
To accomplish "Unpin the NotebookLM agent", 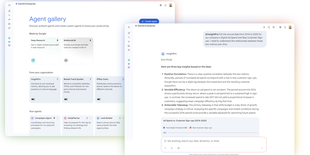I will click(x=90, y=41).
